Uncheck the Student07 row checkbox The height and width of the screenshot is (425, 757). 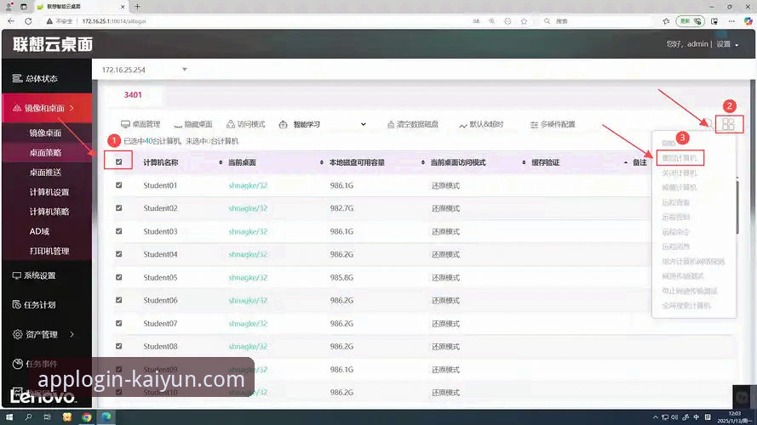click(118, 323)
